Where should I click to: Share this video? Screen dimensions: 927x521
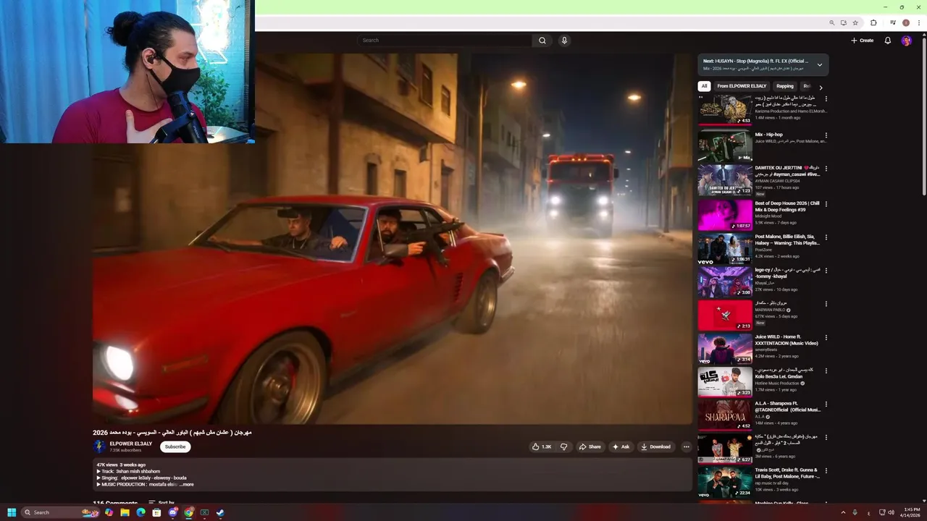[590, 446]
